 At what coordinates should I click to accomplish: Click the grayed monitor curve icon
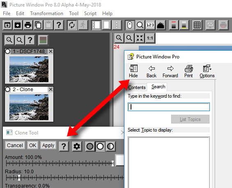tap(210, 25)
